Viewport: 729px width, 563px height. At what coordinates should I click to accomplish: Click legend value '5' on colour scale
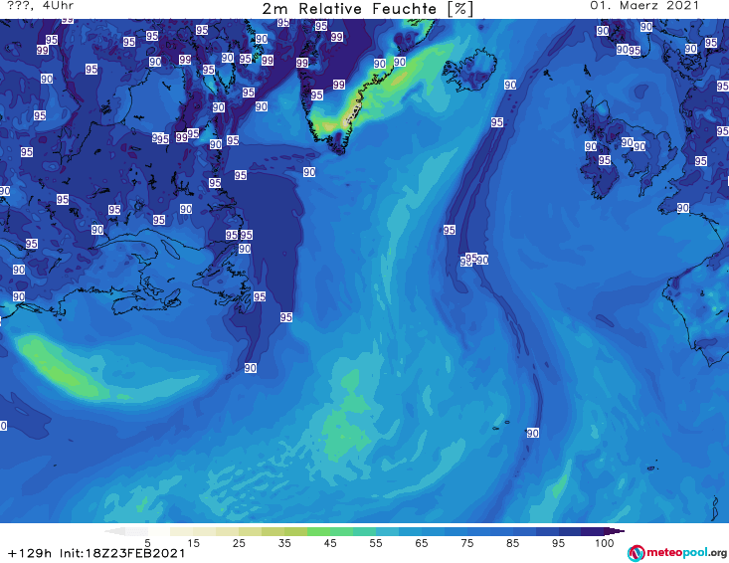click(147, 543)
